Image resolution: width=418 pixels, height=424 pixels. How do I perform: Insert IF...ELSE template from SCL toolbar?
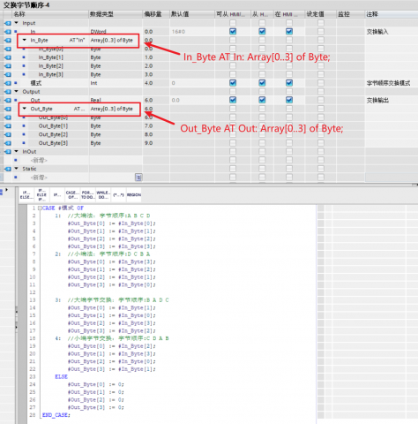pos(26,195)
